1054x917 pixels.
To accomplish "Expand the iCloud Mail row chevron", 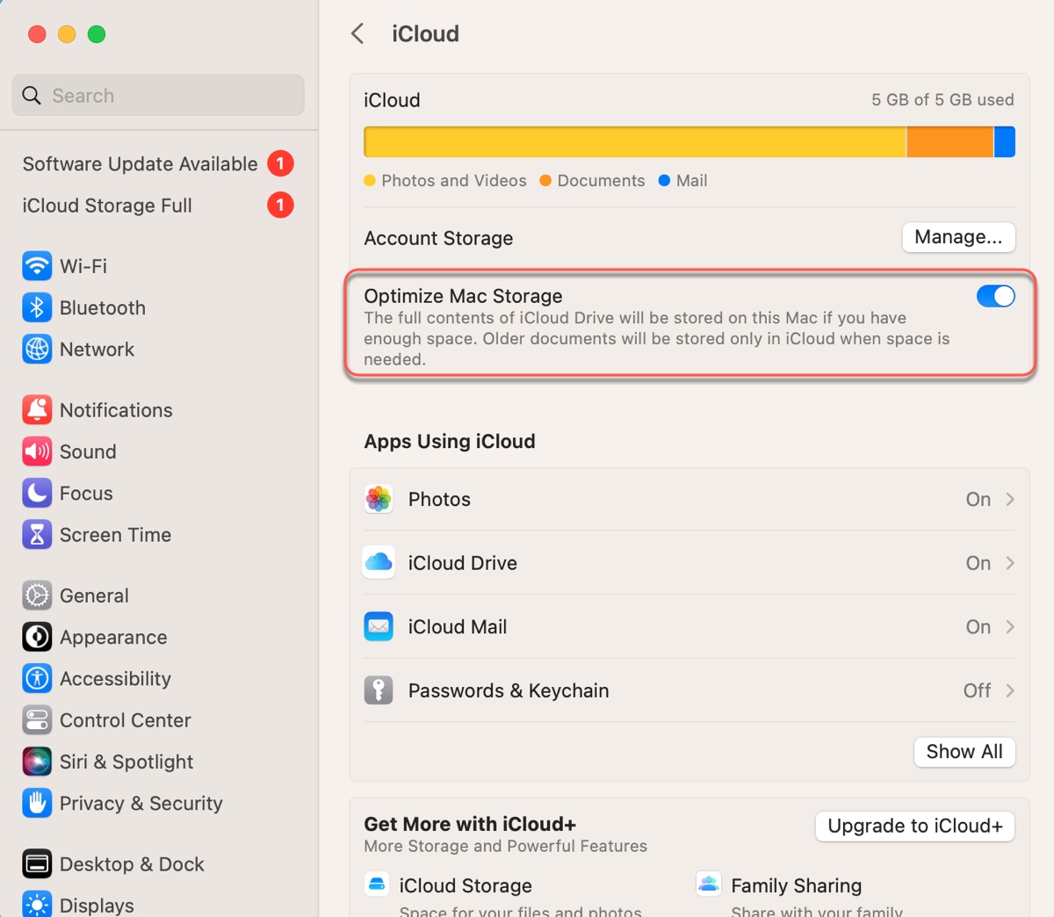I will click(1010, 627).
